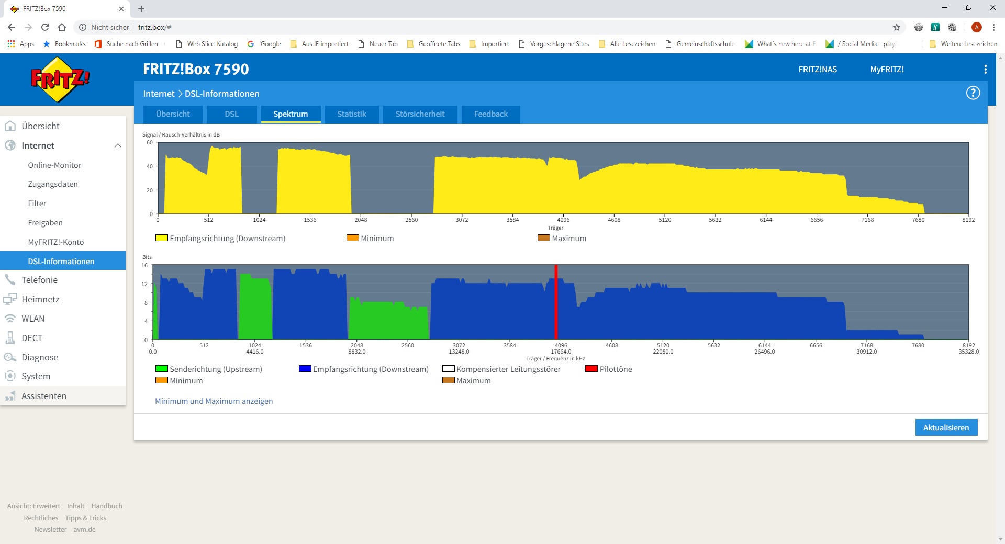The height and width of the screenshot is (544, 1005).
Task: Open a new browser tab with plus
Action: pyautogui.click(x=141, y=9)
